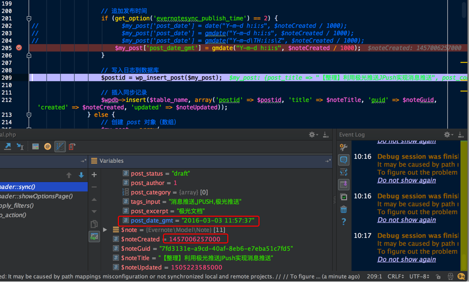Toggle read-only lock icon in status bar
Screen dimensions: 469x282
pos(438,277)
